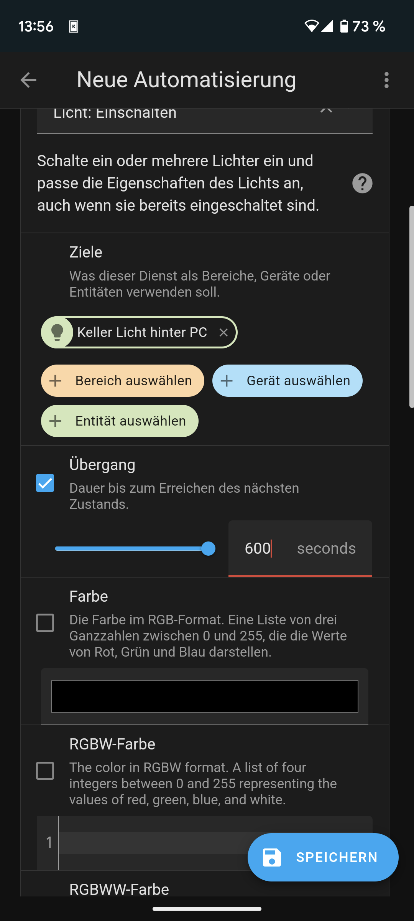Clear the Licht: Einschalten service dropdown
This screenshot has height=921, width=414.
[x=326, y=110]
